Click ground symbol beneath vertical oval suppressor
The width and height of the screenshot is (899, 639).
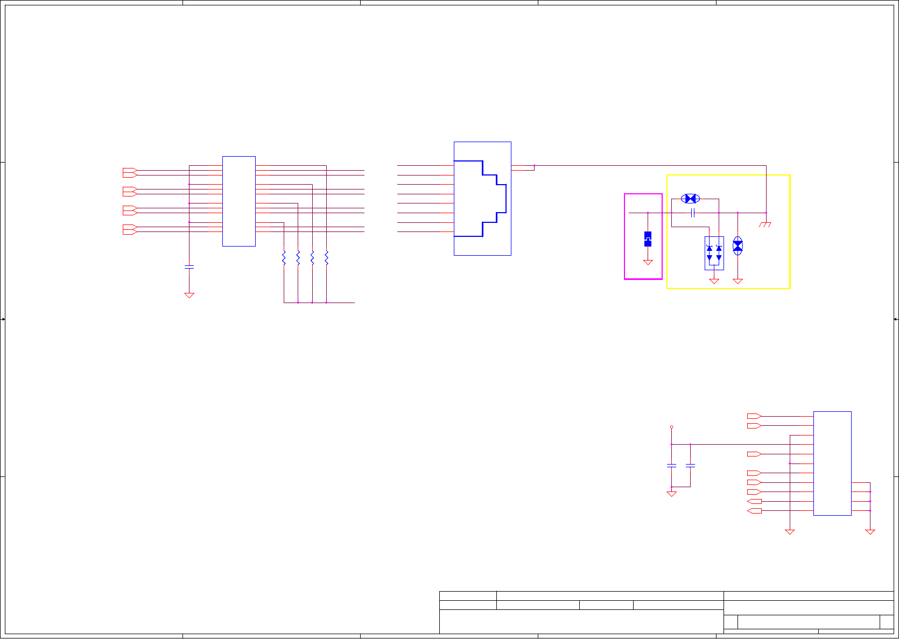point(738,282)
